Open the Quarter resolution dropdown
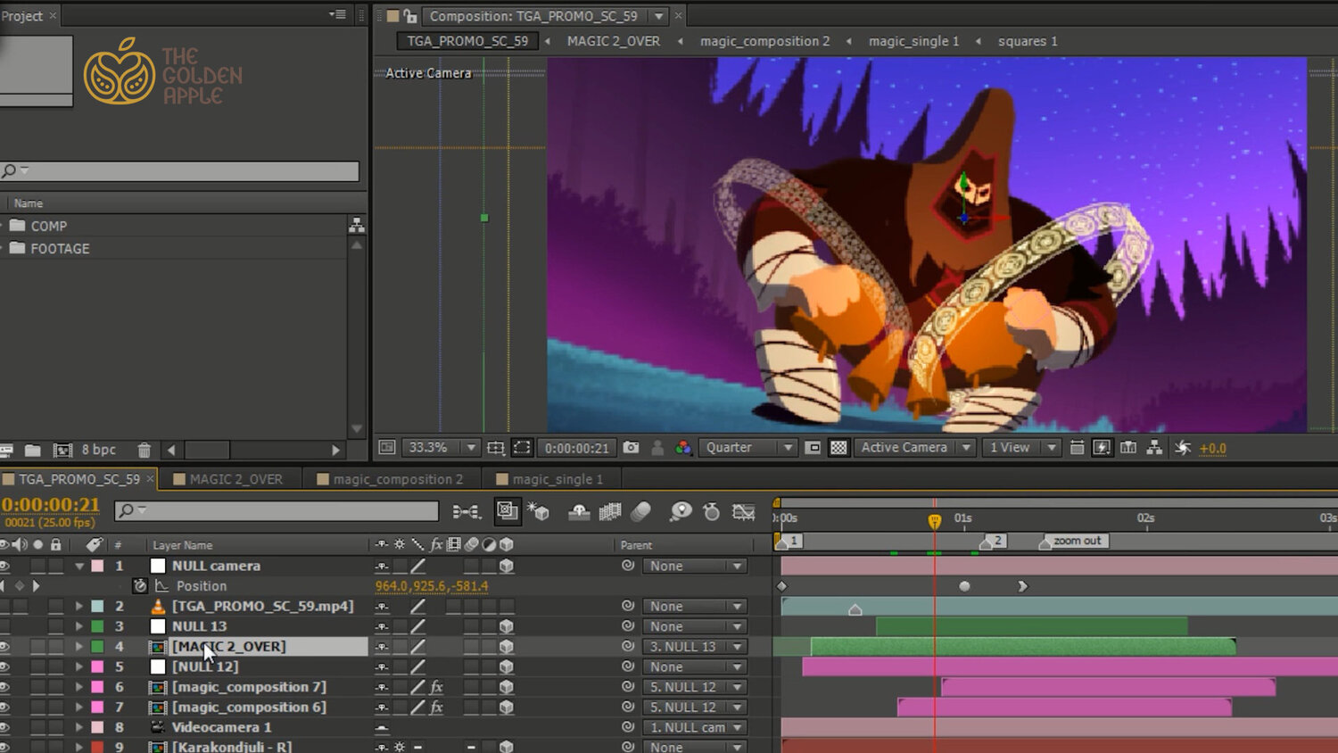1338x753 pixels. click(747, 448)
